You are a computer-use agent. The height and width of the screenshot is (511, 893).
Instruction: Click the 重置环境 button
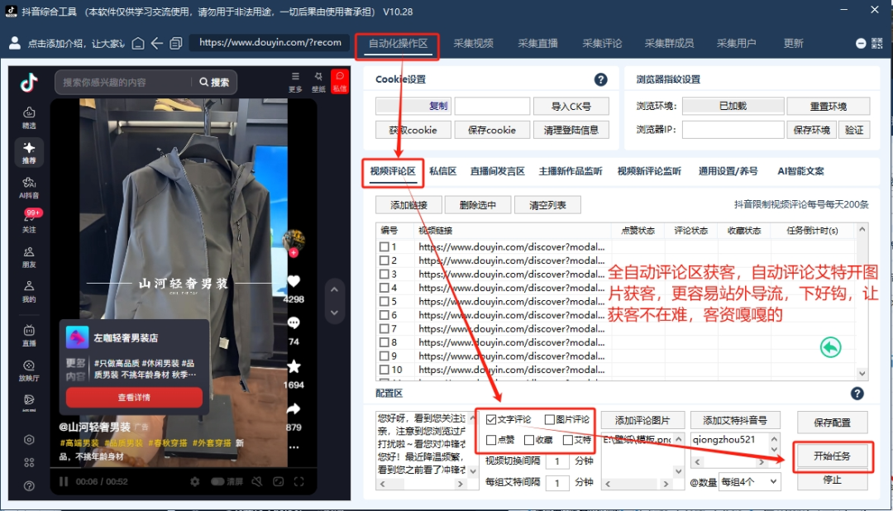828,107
